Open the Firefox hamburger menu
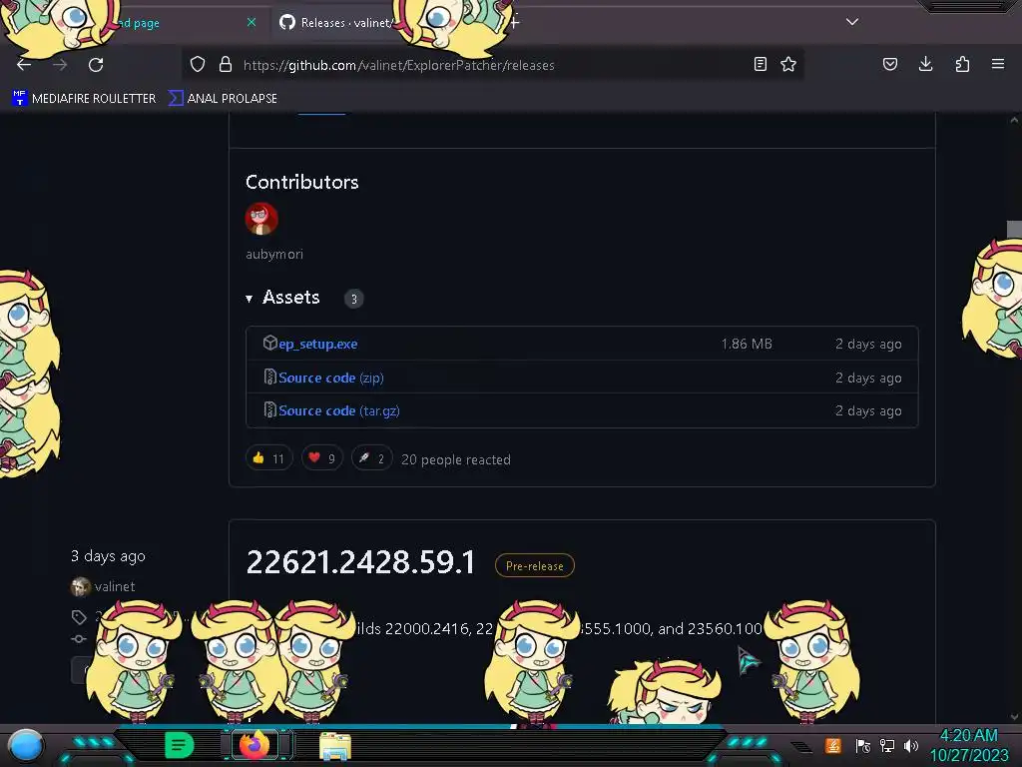This screenshot has width=1022, height=767. [998, 64]
